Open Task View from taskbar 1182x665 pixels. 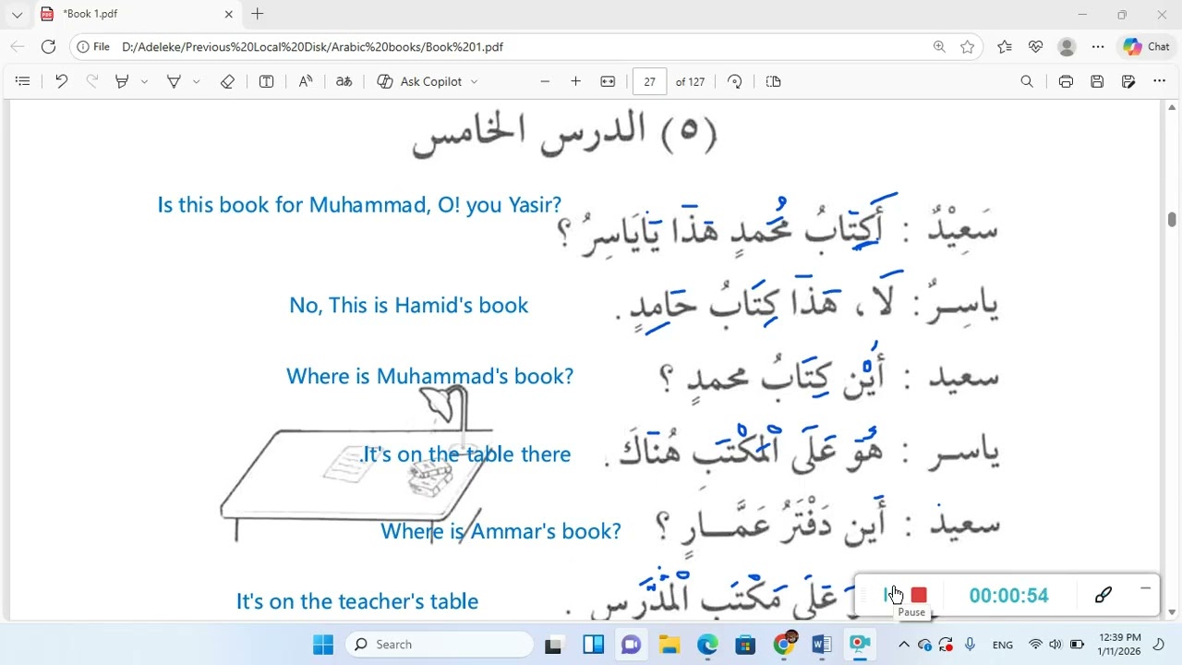(x=553, y=645)
